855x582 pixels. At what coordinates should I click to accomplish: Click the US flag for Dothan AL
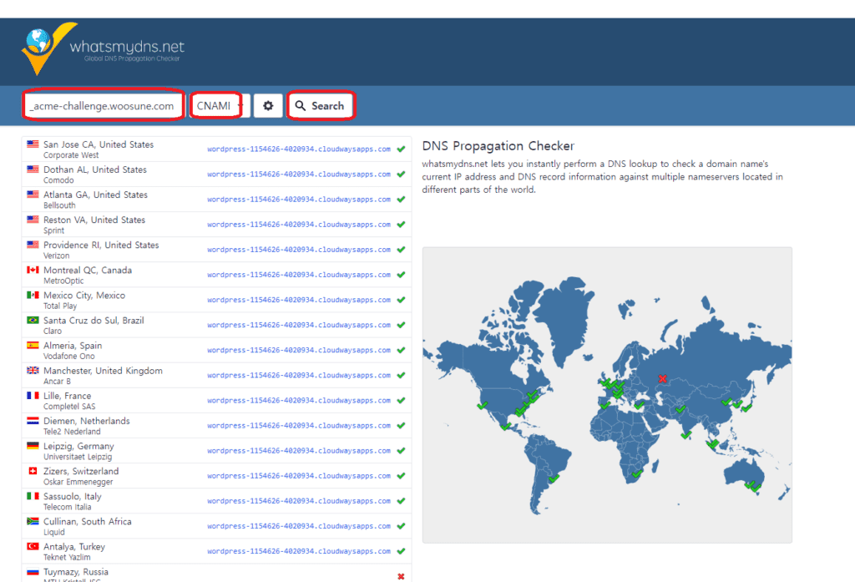click(x=33, y=170)
